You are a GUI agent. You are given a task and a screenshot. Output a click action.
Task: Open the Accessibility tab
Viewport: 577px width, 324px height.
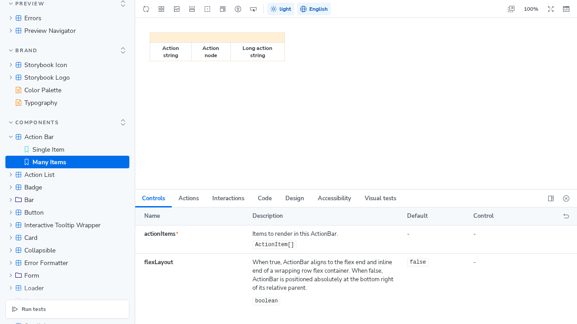(x=334, y=198)
